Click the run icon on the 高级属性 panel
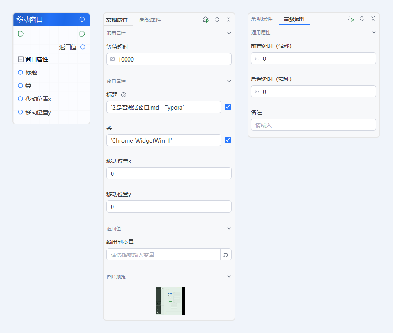This screenshot has height=333, width=393. (351, 18)
